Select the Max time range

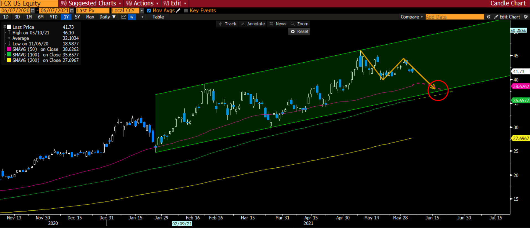90,17
